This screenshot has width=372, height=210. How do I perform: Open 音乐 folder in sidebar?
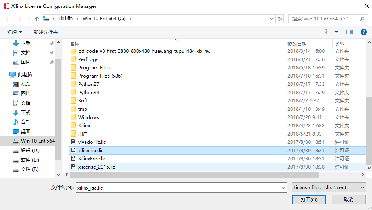pos(26,122)
